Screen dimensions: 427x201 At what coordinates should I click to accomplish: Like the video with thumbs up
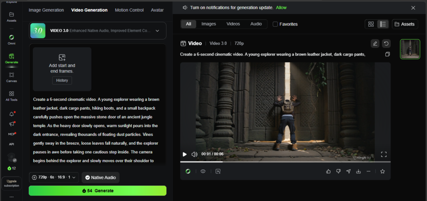(328, 171)
